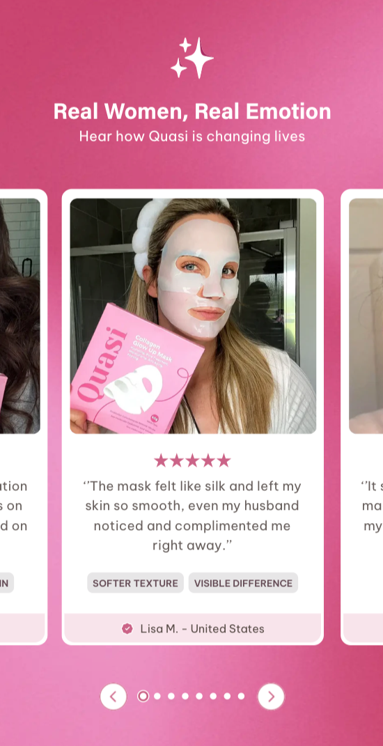The image size is (383, 746).
Task: Click the verified badge next to Lisa M.
Action: (x=127, y=629)
